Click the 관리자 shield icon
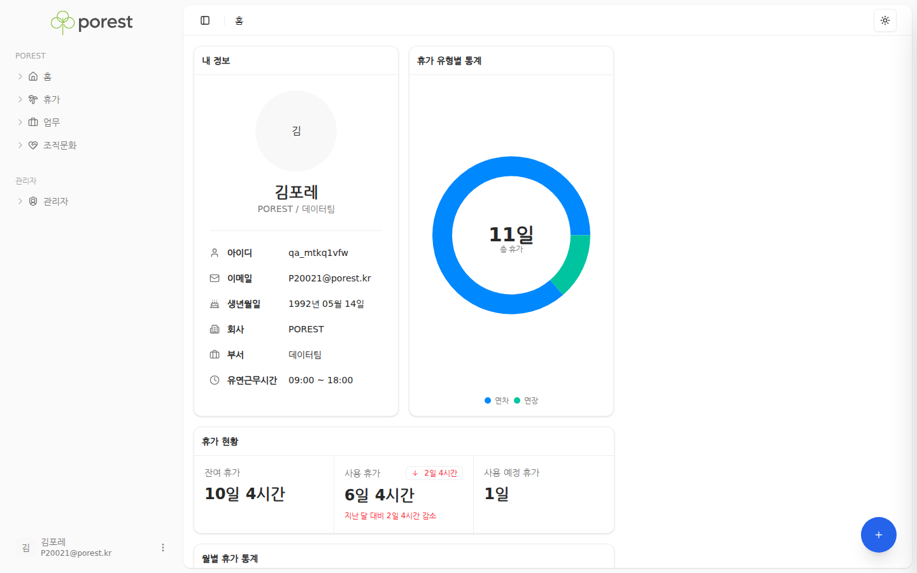The width and height of the screenshot is (917, 573). tap(33, 201)
